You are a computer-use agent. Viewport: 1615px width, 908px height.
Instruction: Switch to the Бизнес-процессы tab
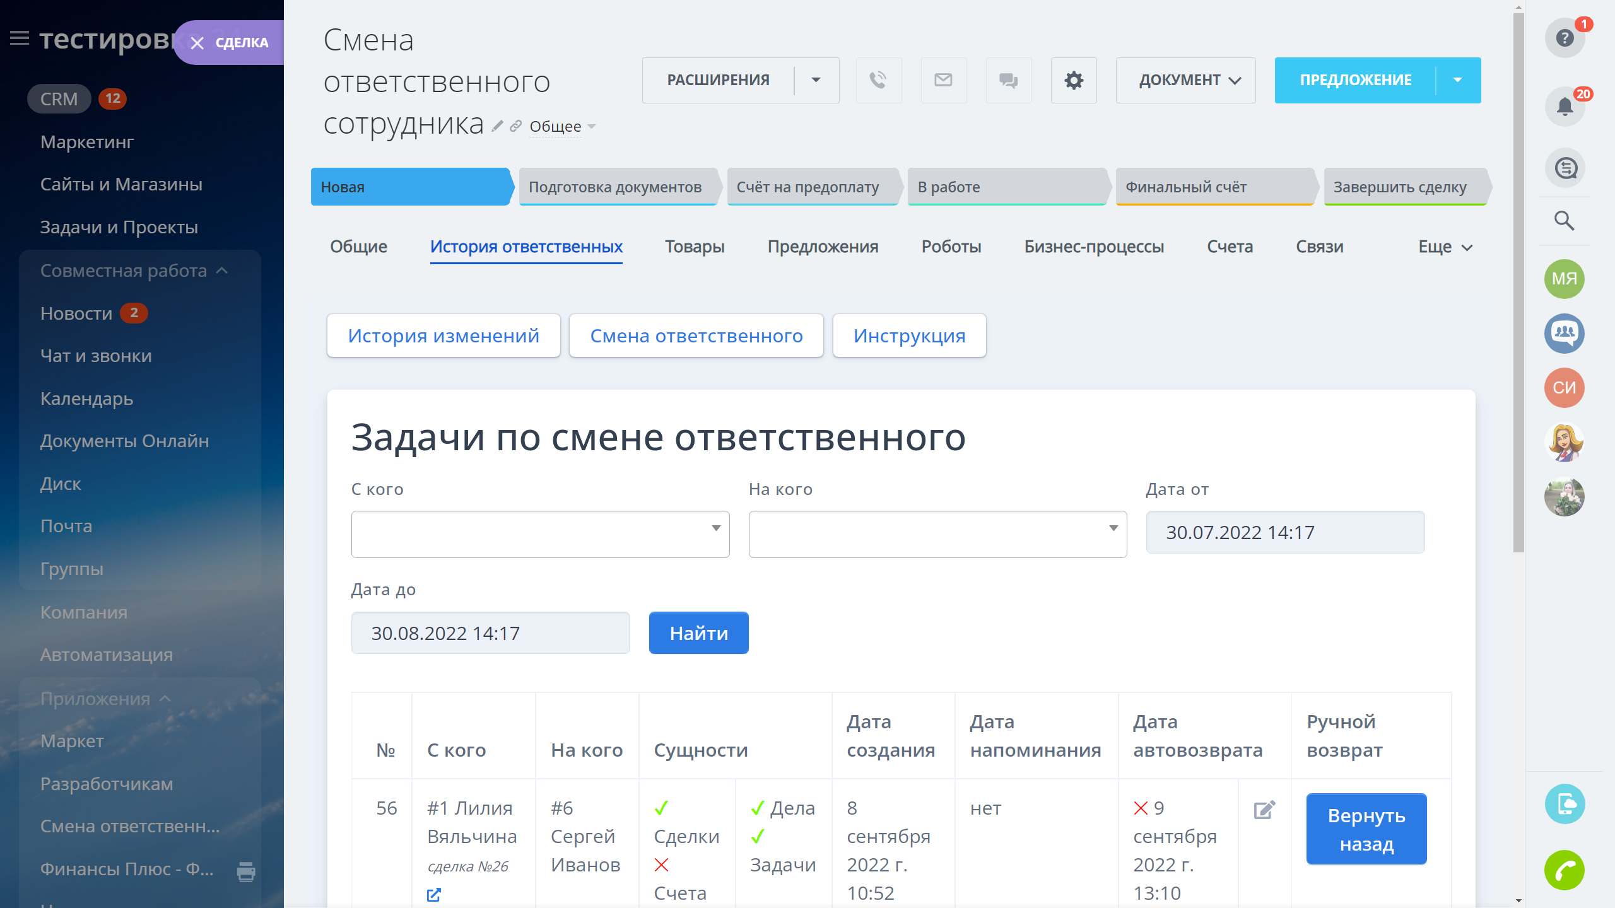click(x=1093, y=247)
